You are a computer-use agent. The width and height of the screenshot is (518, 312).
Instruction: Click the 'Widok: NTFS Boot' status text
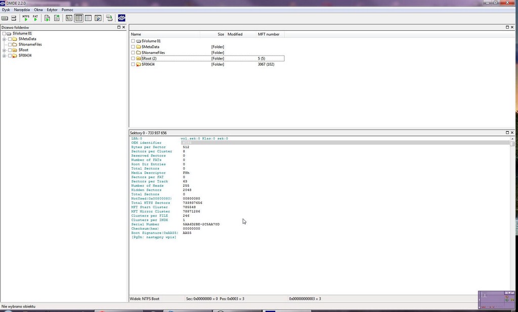tap(145, 299)
